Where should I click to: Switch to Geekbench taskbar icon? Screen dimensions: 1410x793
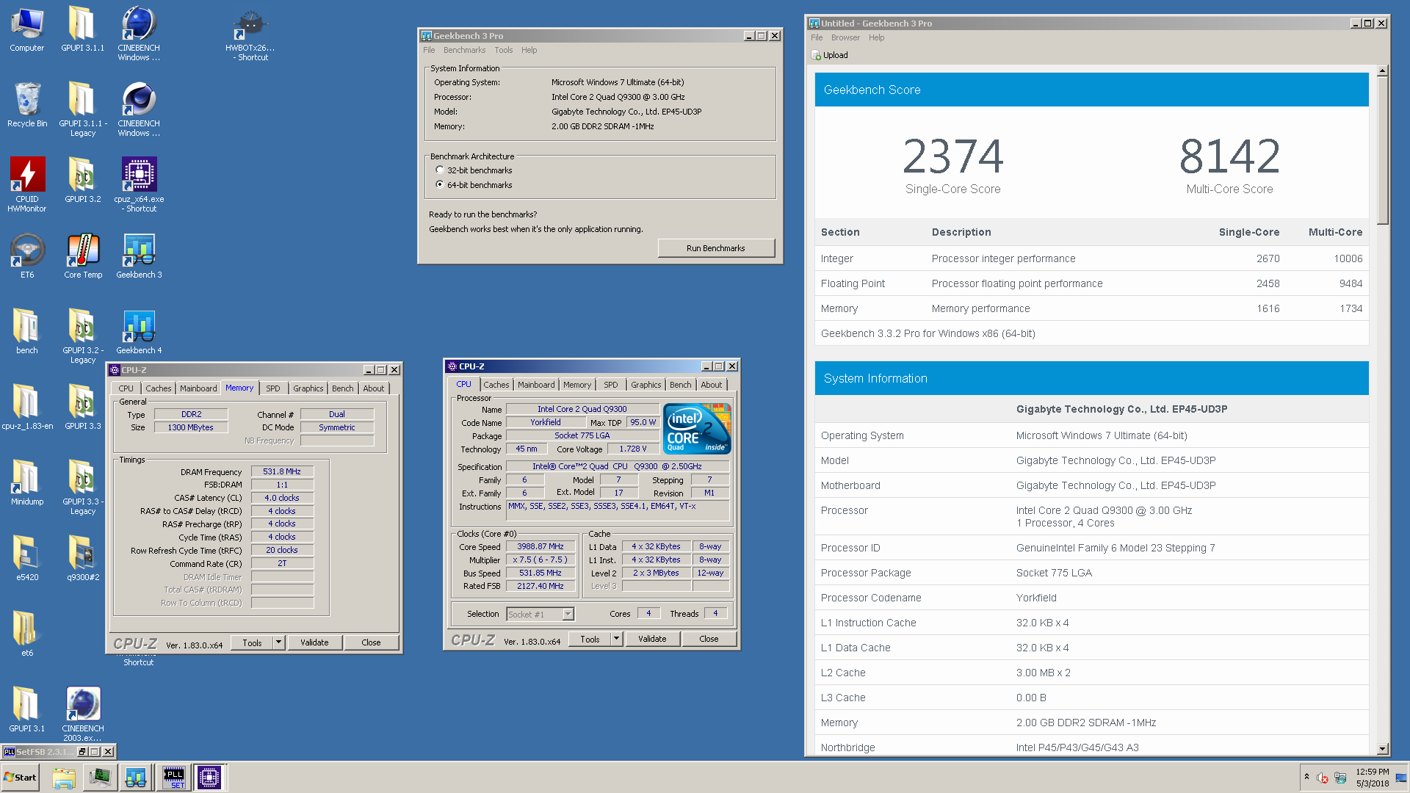click(x=136, y=778)
